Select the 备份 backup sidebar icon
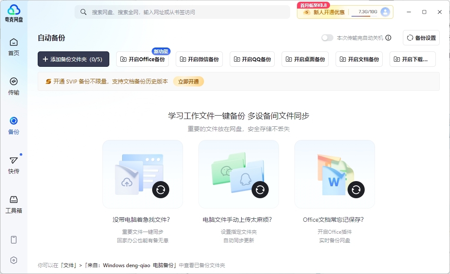This screenshot has width=450, height=274. tap(14, 125)
